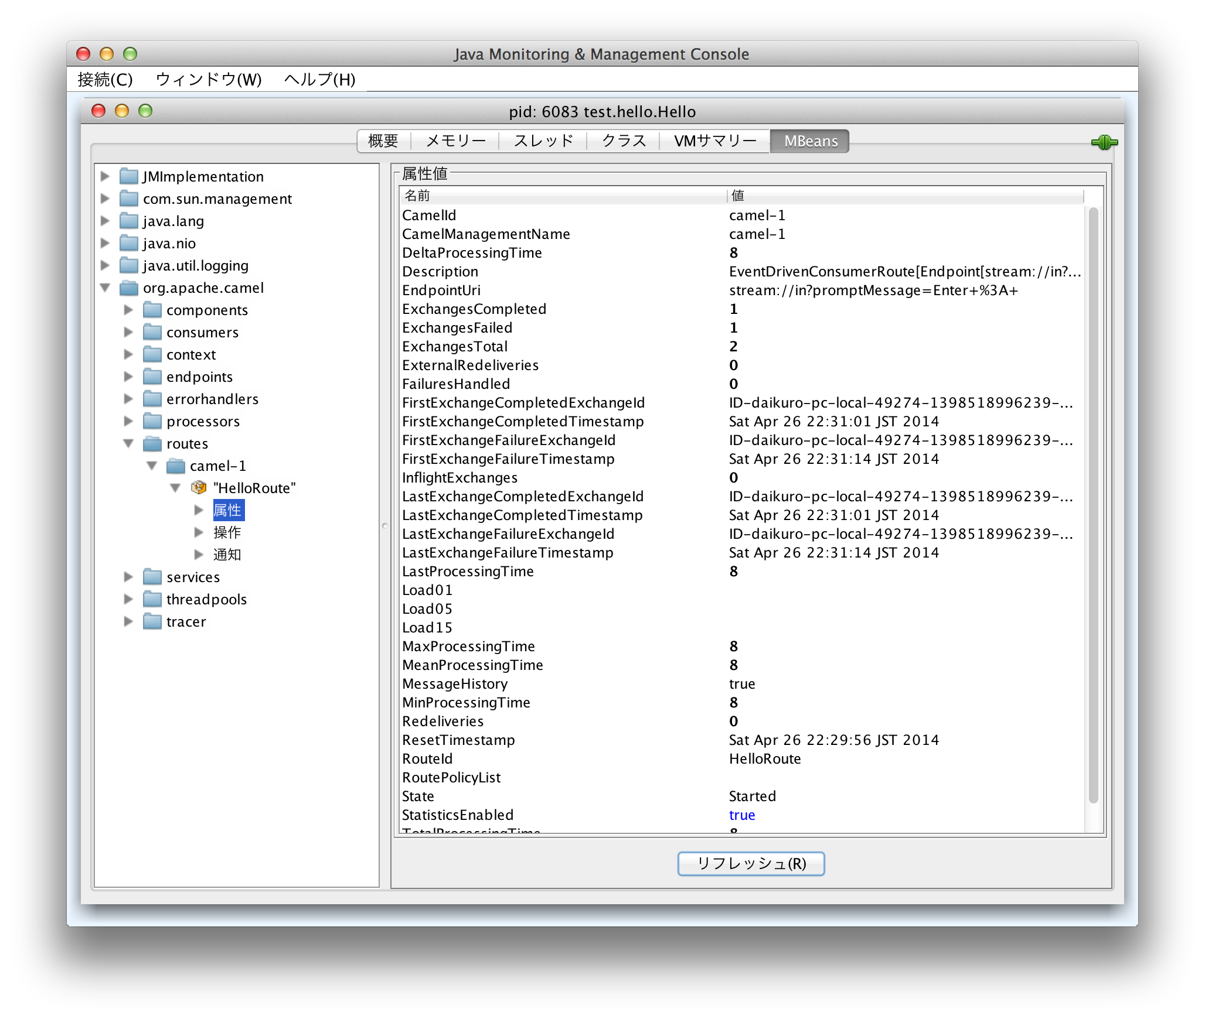Click the green connection status icon
This screenshot has height=1019, width=1205.
click(1104, 142)
